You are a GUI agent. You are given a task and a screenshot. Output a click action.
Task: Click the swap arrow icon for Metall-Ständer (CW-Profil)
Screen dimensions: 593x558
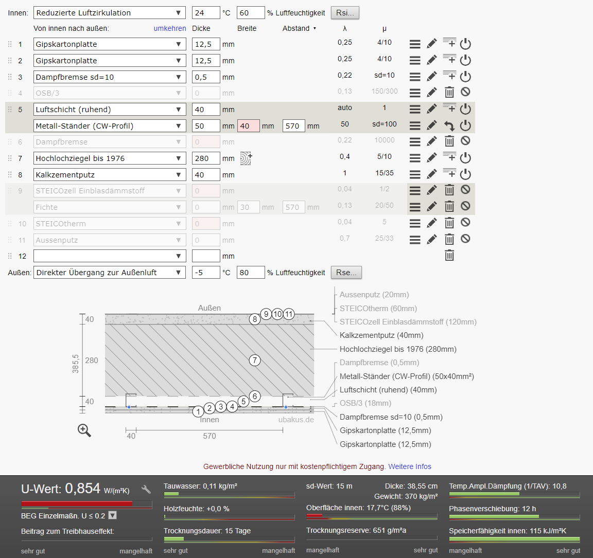[x=449, y=125]
